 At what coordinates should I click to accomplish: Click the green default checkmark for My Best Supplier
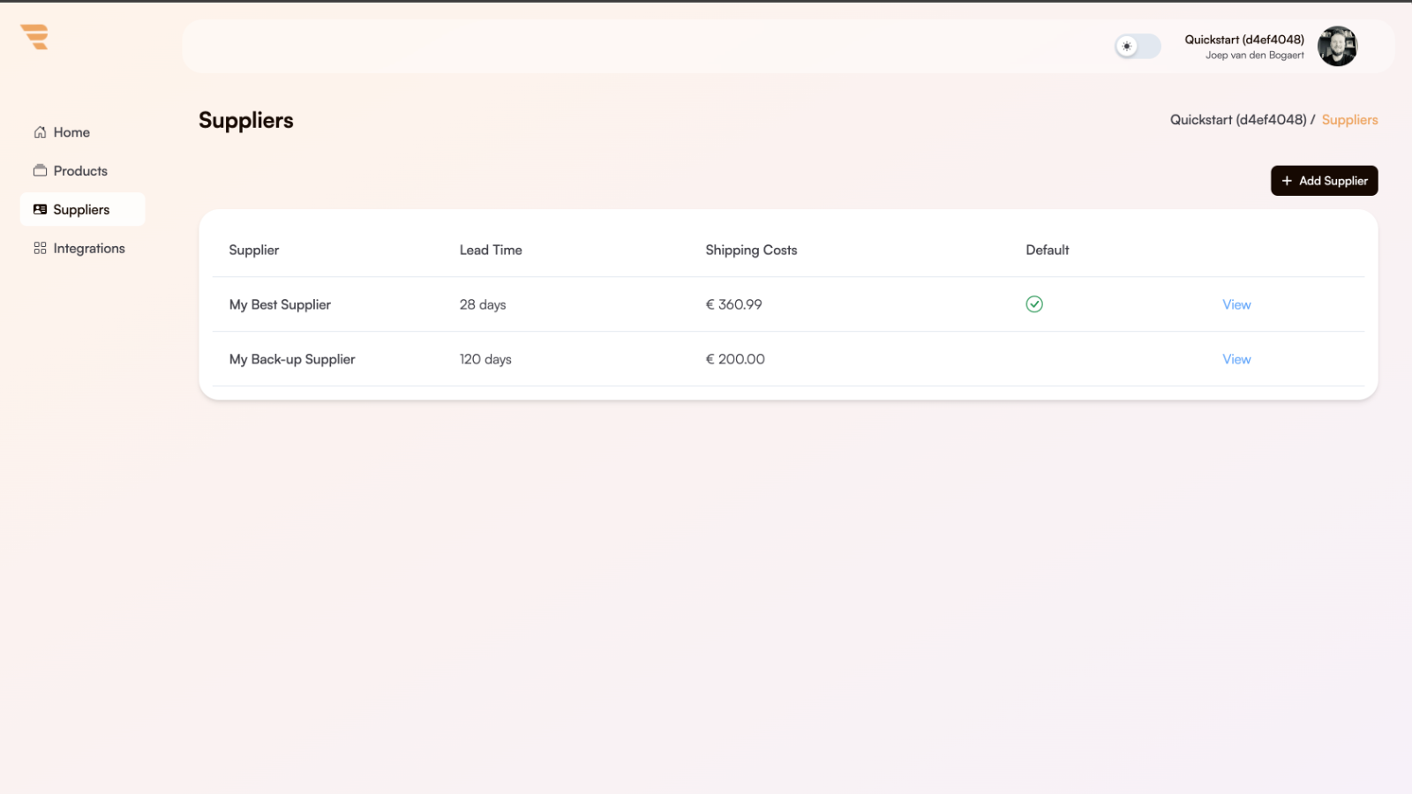pyautogui.click(x=1034, y=304)
